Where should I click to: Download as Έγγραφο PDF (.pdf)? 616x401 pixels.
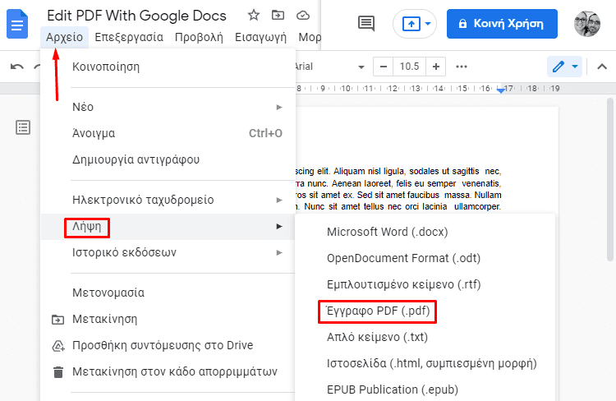425,311
